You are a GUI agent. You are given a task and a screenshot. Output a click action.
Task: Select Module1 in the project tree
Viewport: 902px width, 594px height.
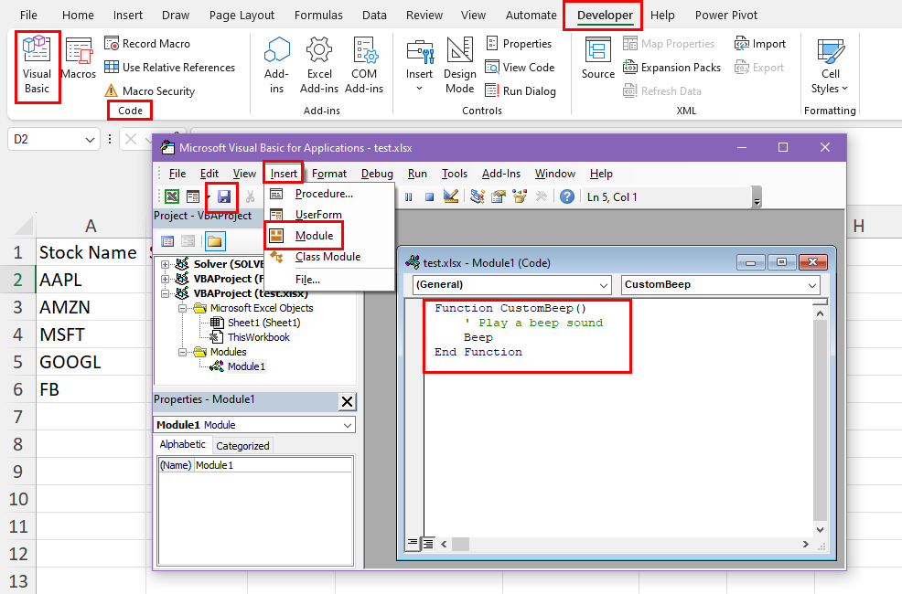tap(246, 366)
